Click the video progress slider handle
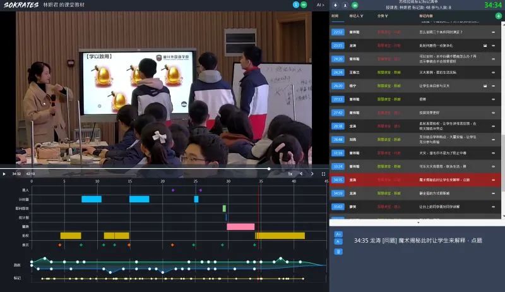Viewport: 505px width, 292px height. click(x=270, y=169)
